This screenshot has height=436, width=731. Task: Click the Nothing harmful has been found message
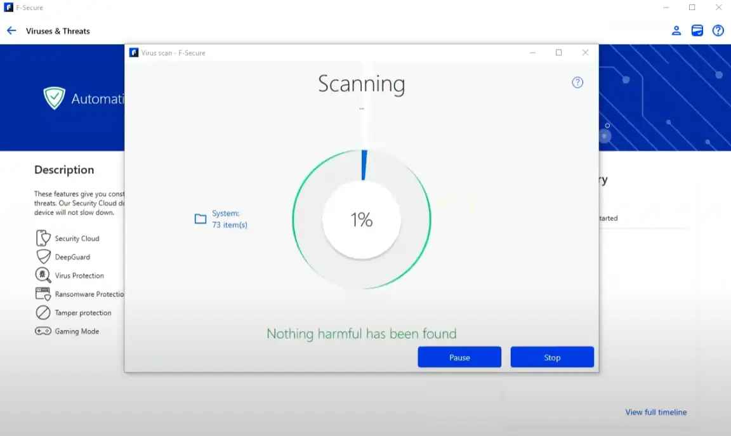361,334
